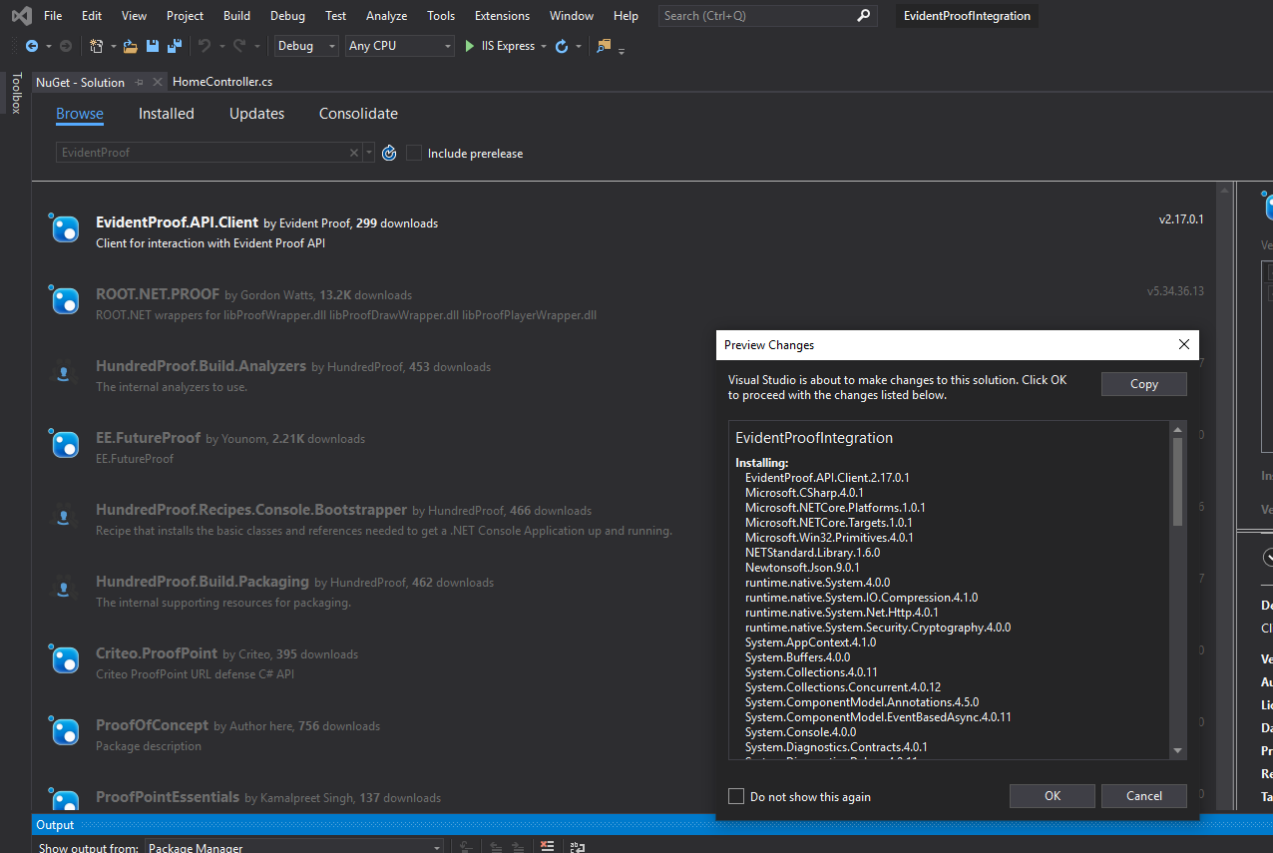This screenshot has height=853, width=1273.
Task: Click the Navigate Backward arrow in toolbar
Action: pos(32,46)
